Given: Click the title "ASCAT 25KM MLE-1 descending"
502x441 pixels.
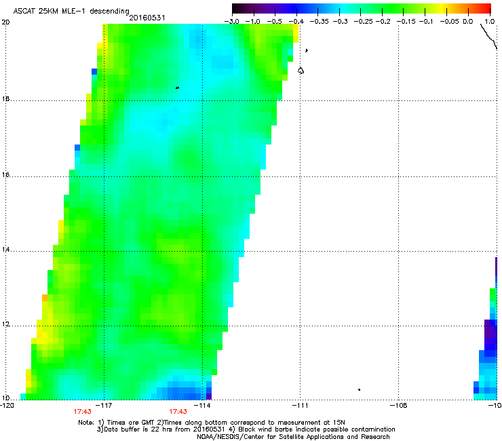Looking at the screenshot, I should 71,11.
